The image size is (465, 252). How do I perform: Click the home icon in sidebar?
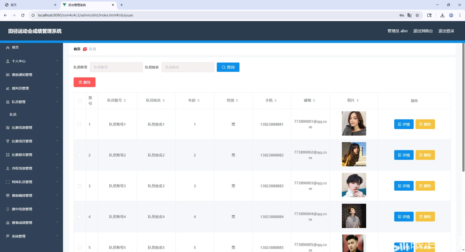coord(8,48)
